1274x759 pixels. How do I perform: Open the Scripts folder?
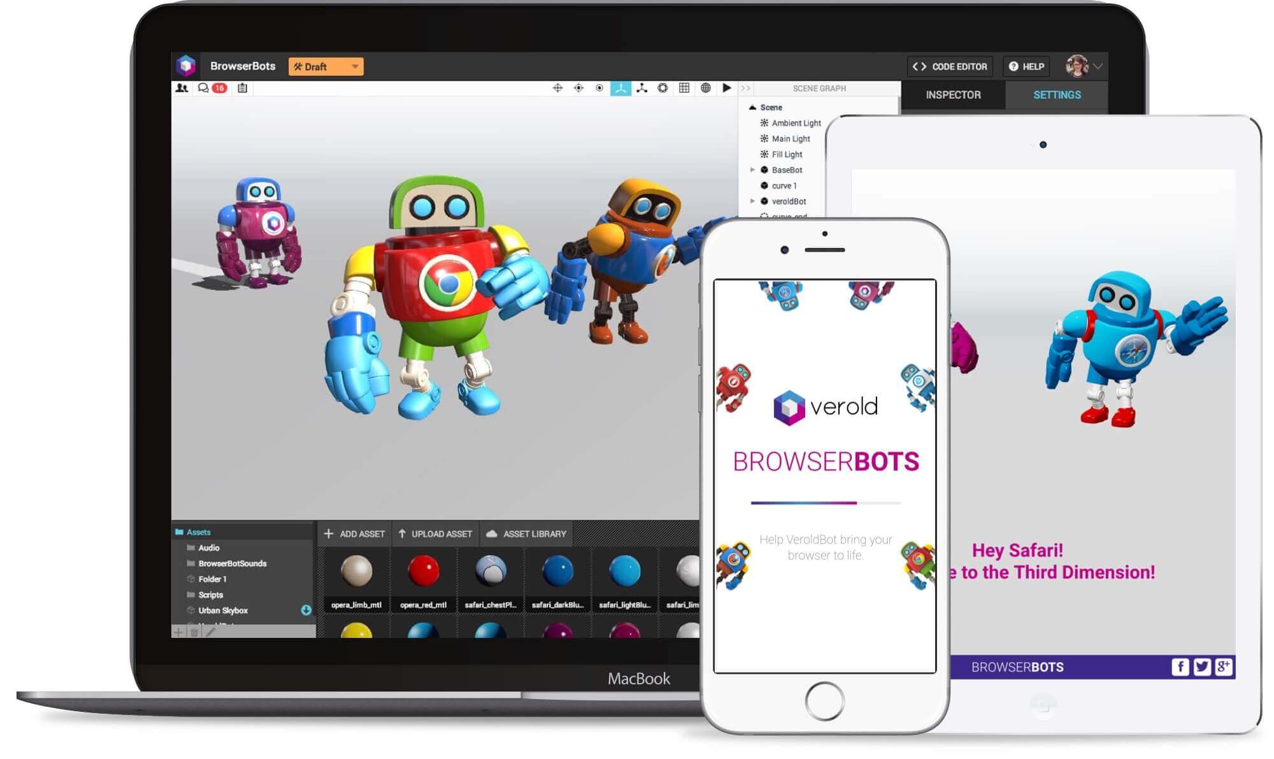204,595
